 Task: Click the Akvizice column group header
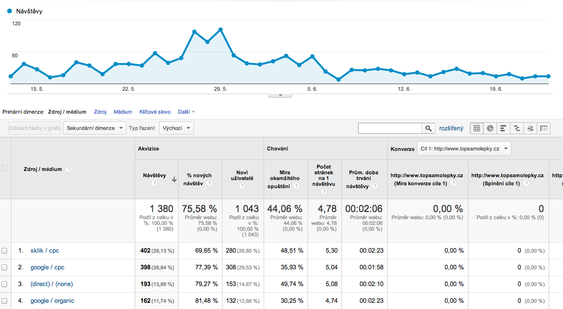point(149,149)
